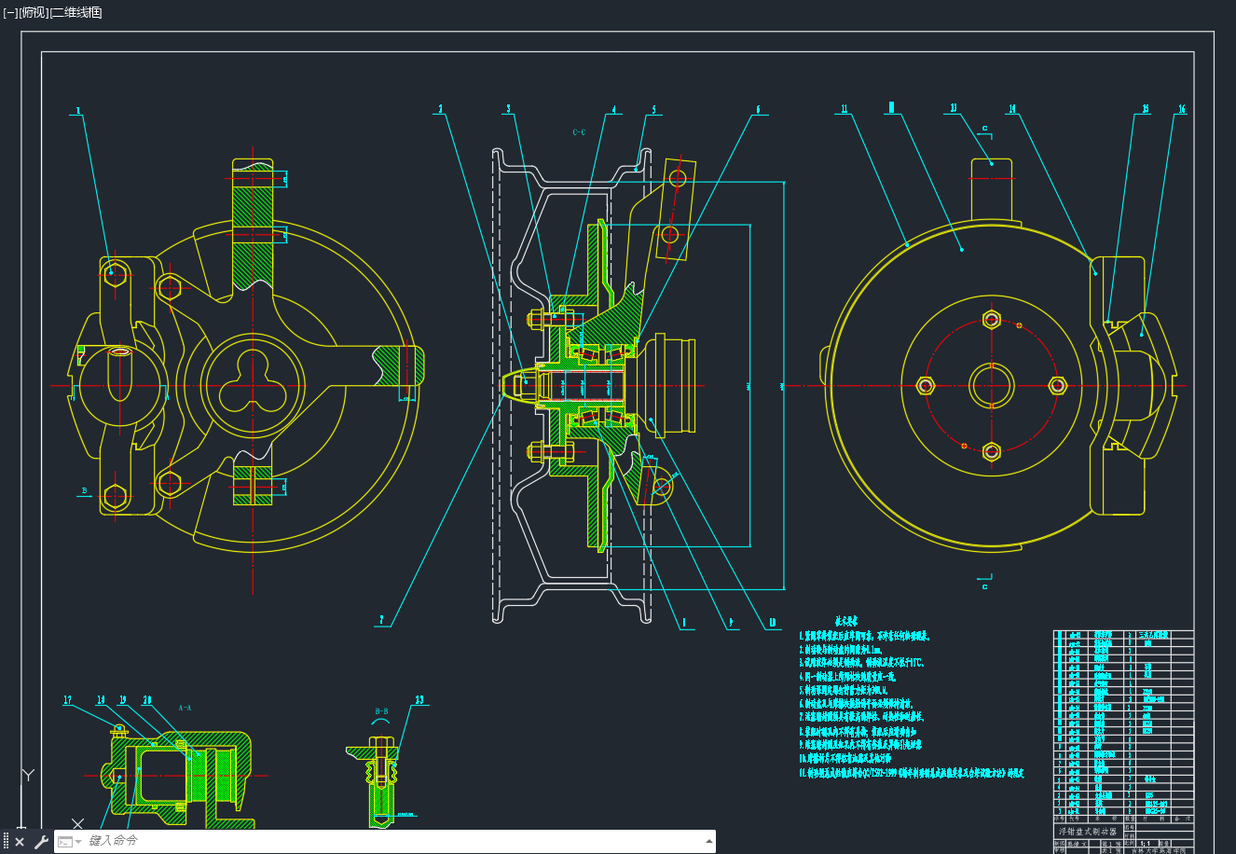The image size is (1236, 854).
Task: Select the B-B section label
Action: click(381, 711)
